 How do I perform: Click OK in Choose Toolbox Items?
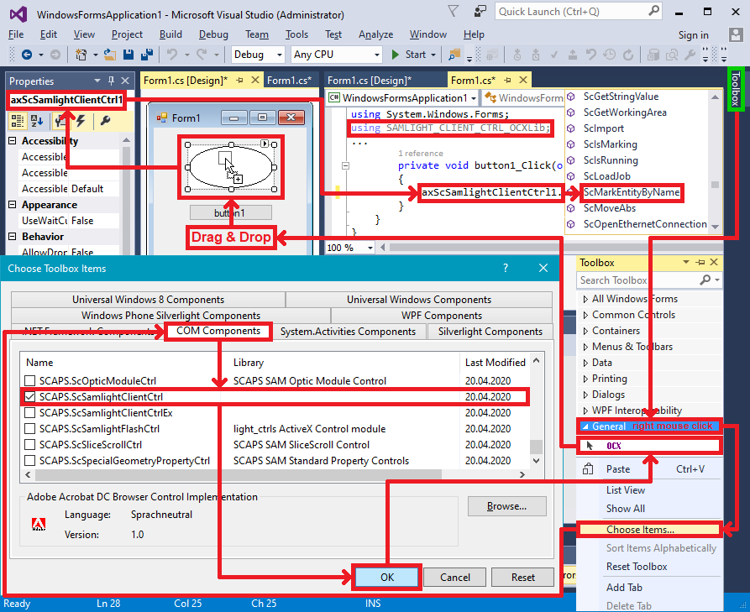387,577
